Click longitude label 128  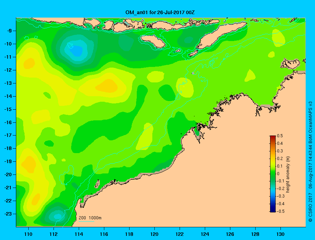coord(255,234)
